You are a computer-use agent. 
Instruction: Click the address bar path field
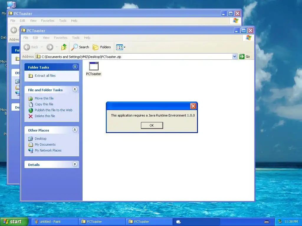(x=136, y=57)
